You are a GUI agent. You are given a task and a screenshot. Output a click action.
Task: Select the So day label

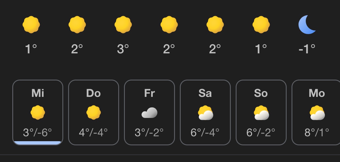pos(261,93)
